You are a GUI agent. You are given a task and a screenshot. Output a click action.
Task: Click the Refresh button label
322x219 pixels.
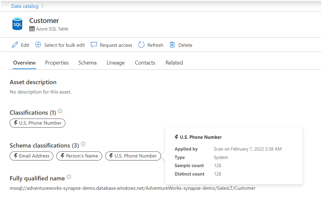pos(155,45)
